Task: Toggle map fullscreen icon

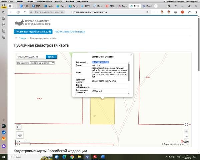Action: [186, 124]
